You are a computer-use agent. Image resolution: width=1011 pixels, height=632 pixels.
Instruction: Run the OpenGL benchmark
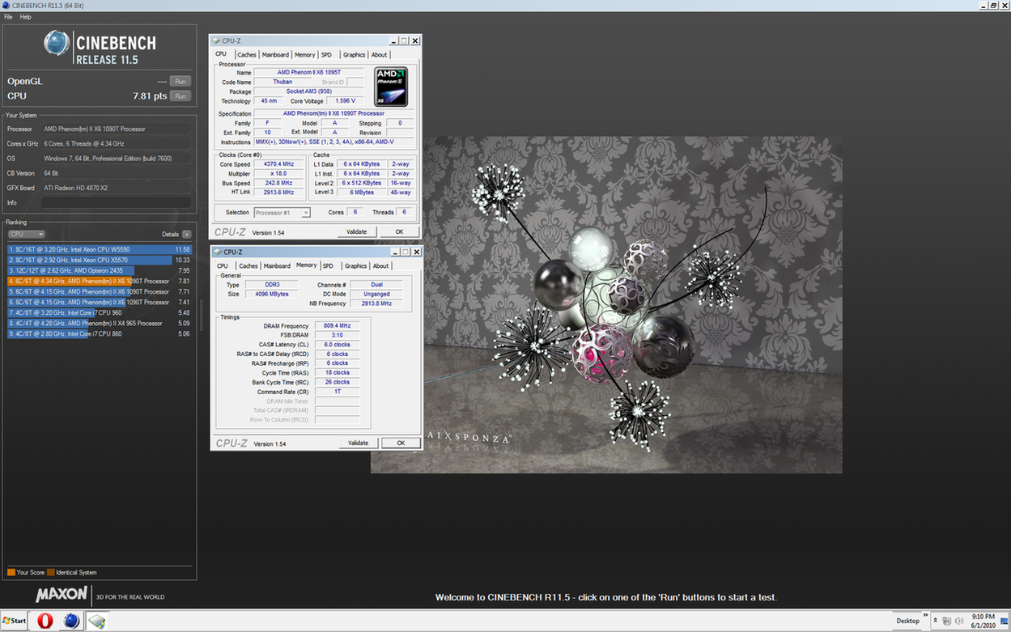pyautogui.click(x=181, y=81)
